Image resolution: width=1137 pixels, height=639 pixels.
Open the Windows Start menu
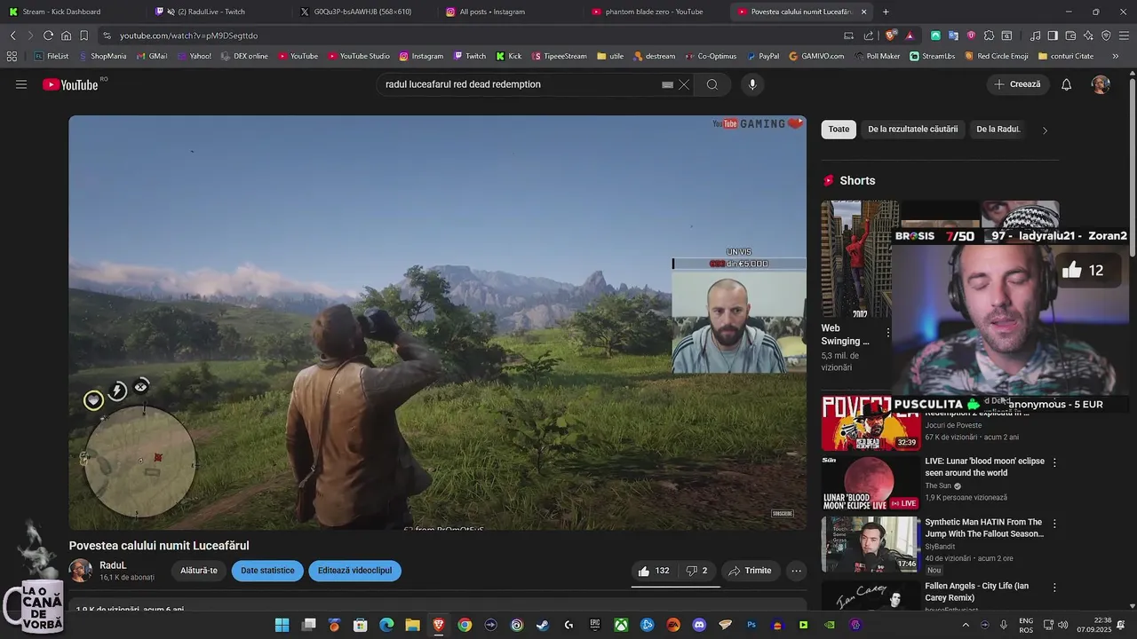coord(282,625)
